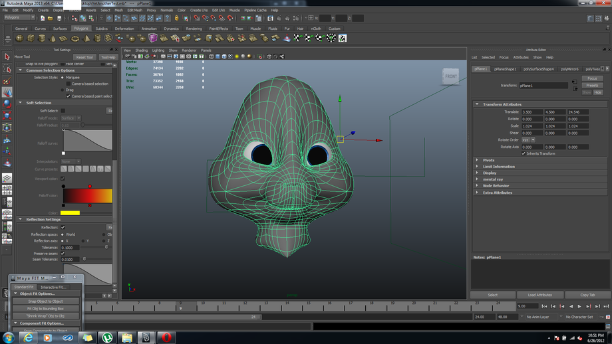Click the FRONT view cube
612x344 pixels.
[451, 76]
